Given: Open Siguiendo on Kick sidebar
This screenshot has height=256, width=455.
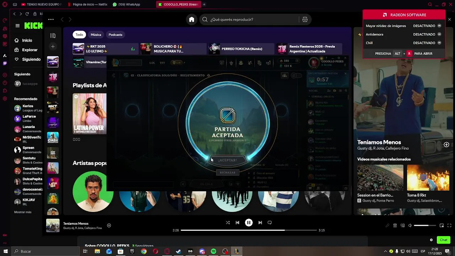Looking at the screenshot, I should (x=28, y=59).
